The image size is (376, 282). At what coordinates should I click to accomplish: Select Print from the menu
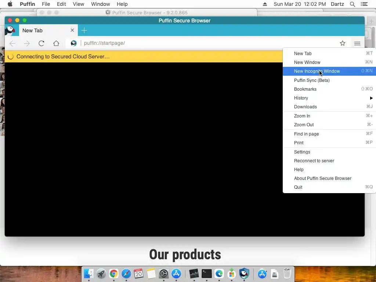pyautogui.click(x=329, y=143)
